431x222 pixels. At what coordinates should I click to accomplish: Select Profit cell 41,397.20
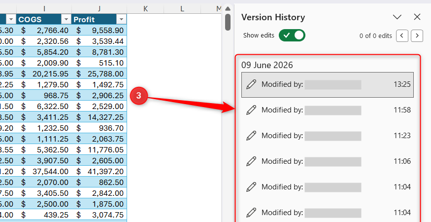[x=99, y=171]
